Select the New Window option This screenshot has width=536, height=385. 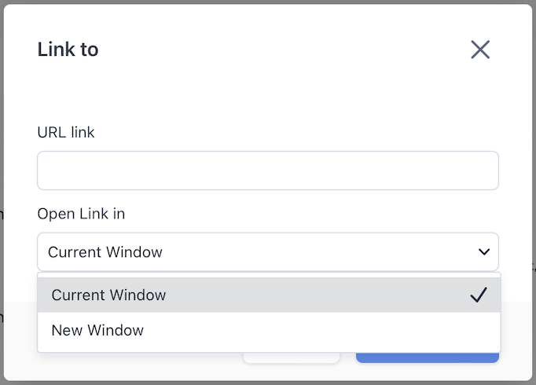pyautogui.click(x=97, y=330)
